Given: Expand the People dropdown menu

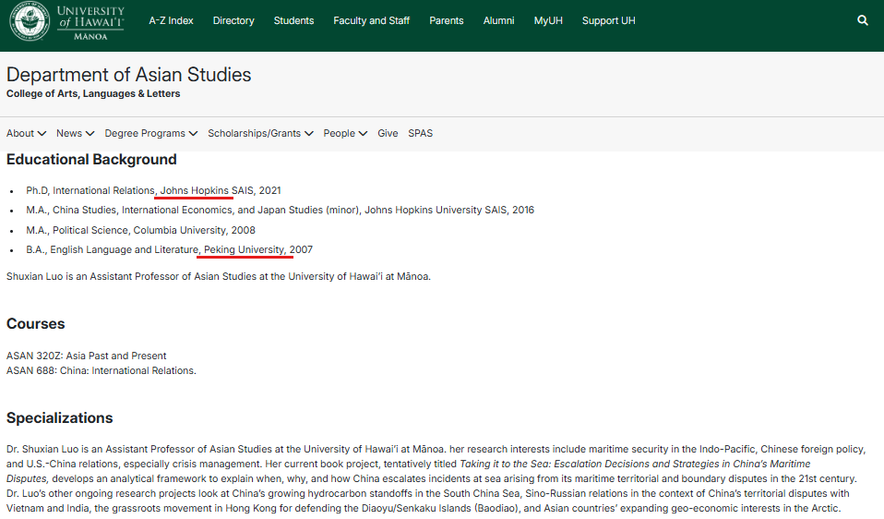Looking at the screenshot, I should click(x=345, y=133).
